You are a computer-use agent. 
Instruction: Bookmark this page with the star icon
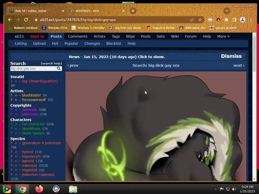pyautogui.click(x=200, y=20)
